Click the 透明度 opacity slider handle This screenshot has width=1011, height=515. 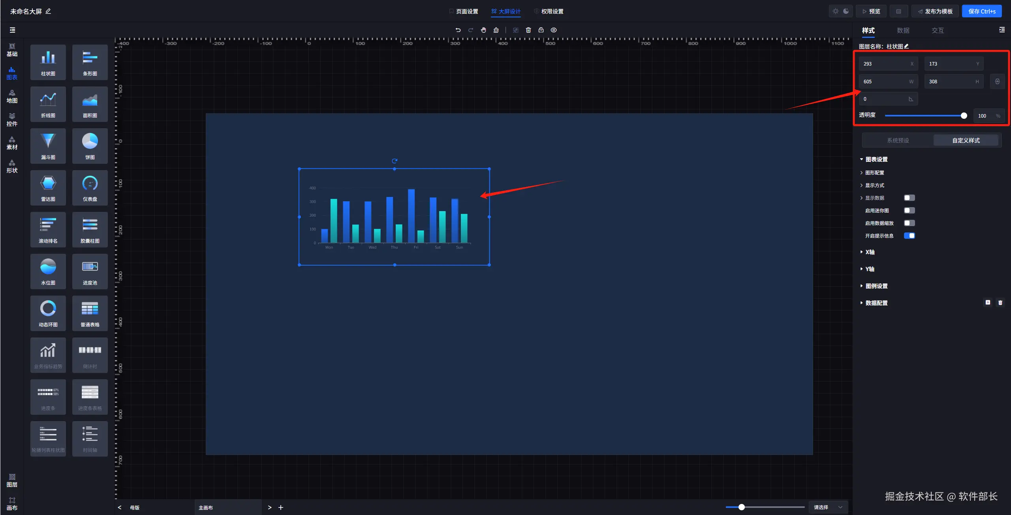click(x=964, y=116)
